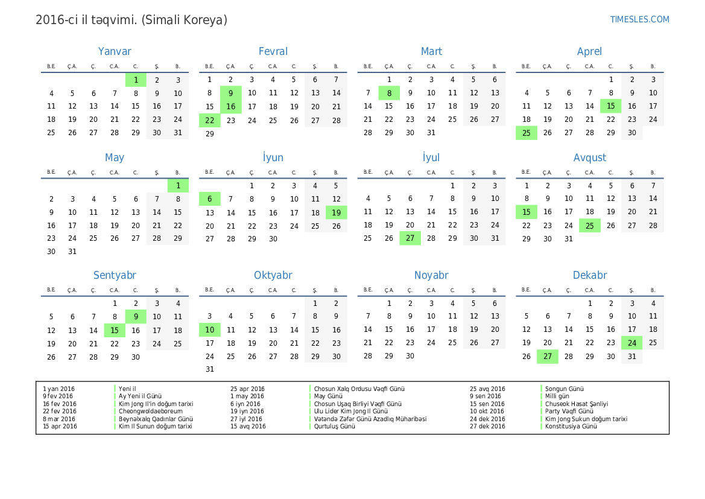
Task: Click the Ay Yeni il Günü legend entry
Action: click(x=140, y=396)
